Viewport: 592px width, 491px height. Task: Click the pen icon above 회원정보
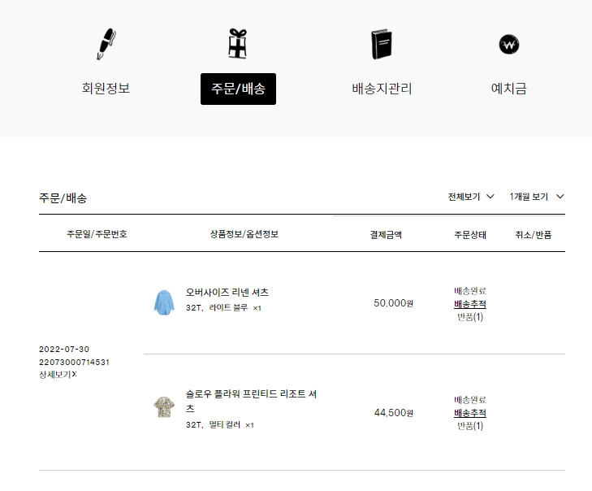[106, 44]
